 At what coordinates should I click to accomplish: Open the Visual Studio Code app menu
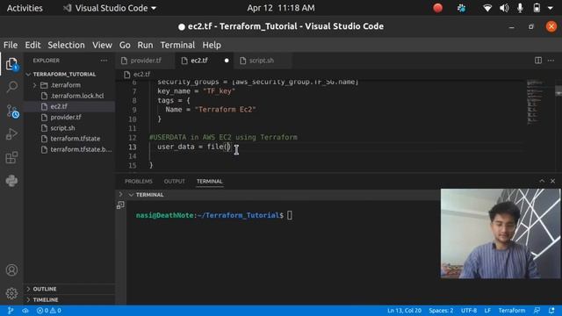click(110, 8)
